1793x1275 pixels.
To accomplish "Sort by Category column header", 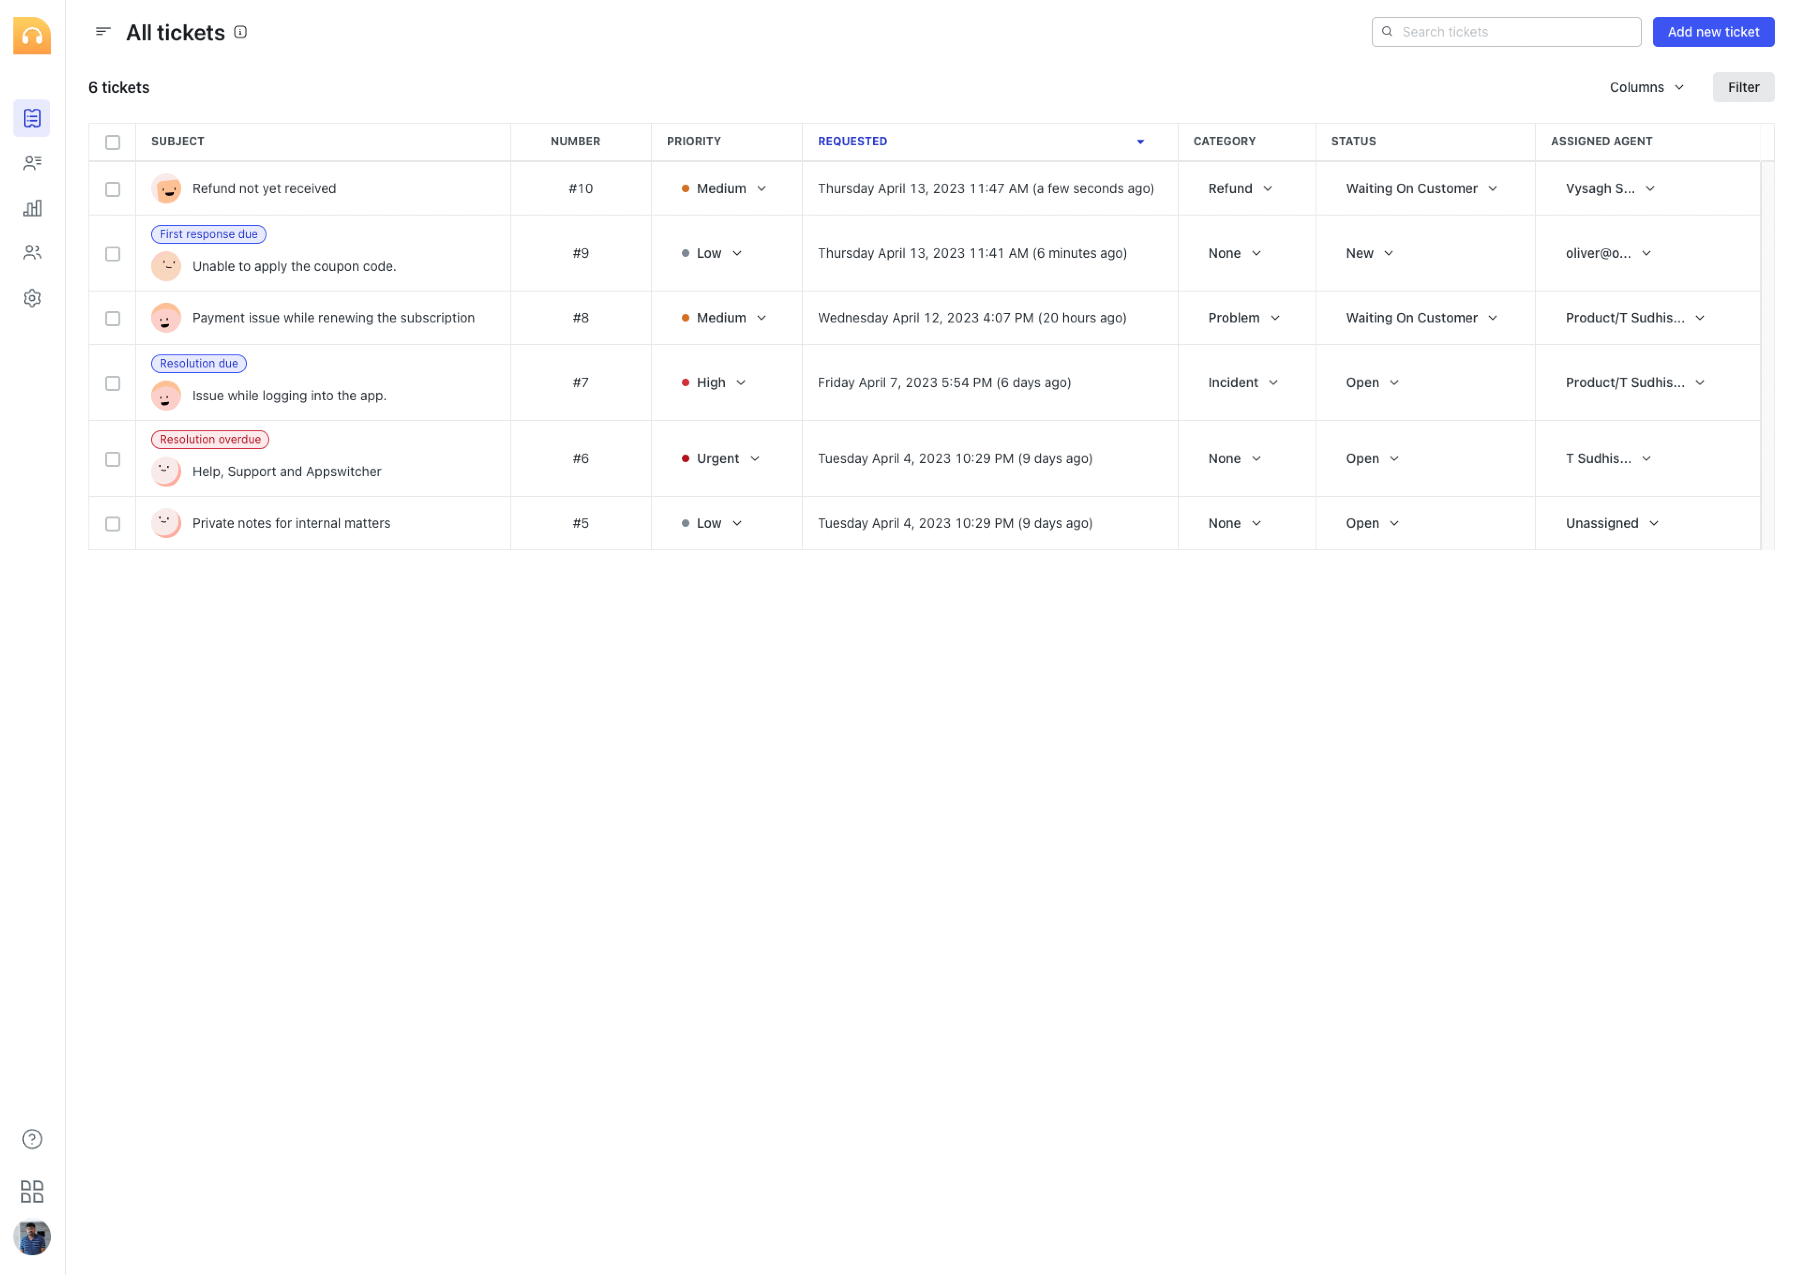I will pos(1225,141).
